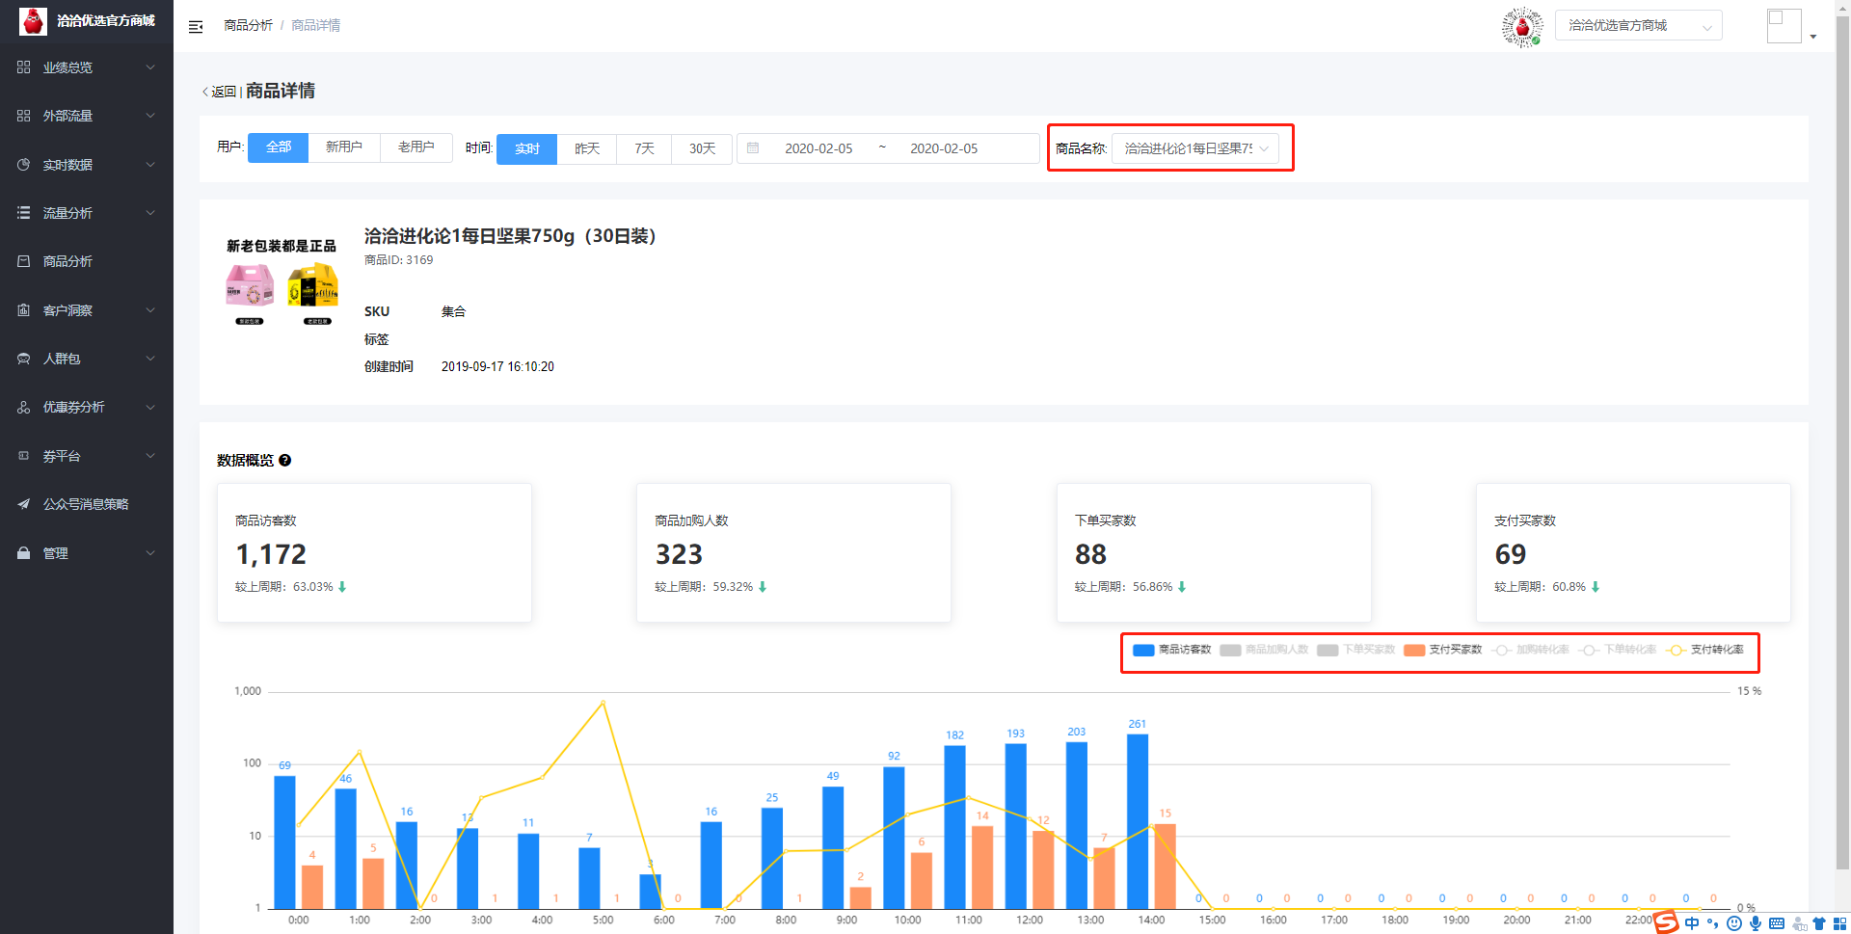1851x934 pixels.
Task: Click the 商品分析 sidebar icon
Action: (24, 261)
